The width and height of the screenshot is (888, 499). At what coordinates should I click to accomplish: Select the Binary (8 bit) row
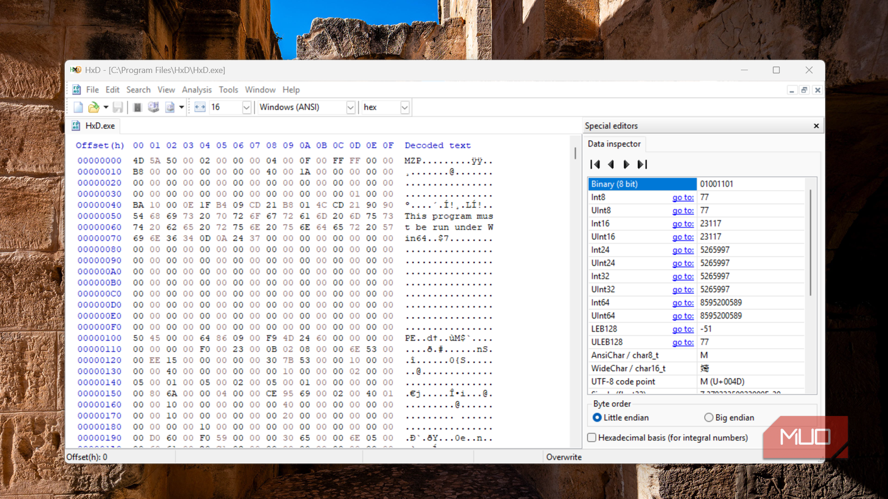697,184
